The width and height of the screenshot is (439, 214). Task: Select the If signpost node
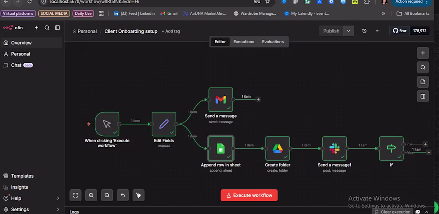point(391,149)
